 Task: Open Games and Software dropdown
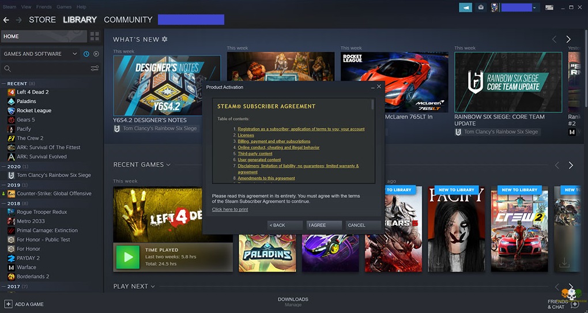(x=40, y=54)
